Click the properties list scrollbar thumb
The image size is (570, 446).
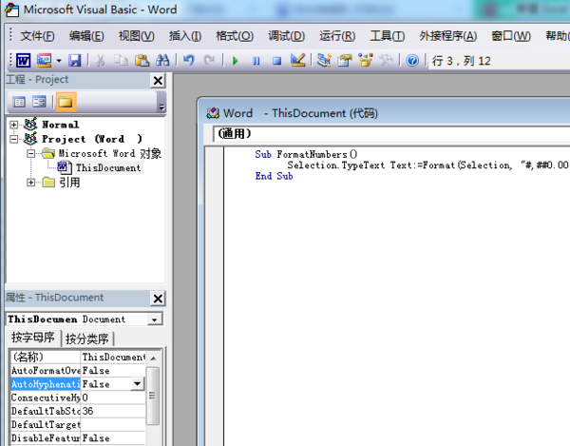153,396
